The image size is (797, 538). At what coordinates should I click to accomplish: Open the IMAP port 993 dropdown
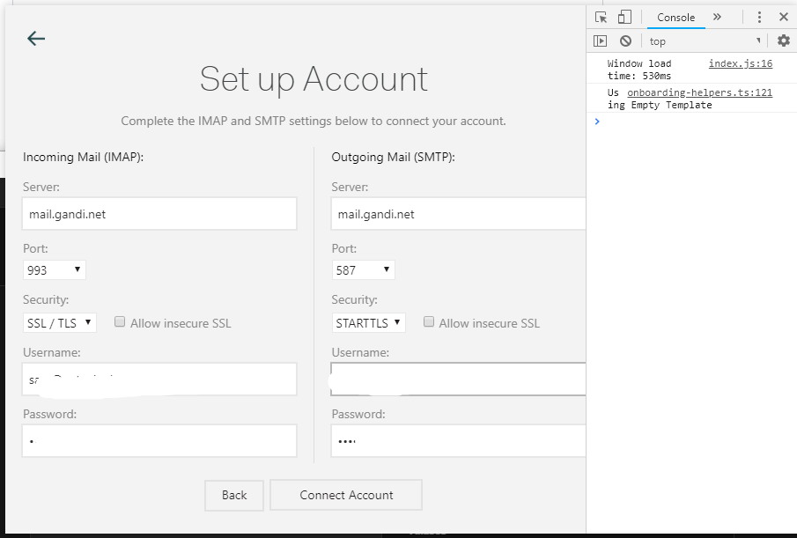pos(55,269)
